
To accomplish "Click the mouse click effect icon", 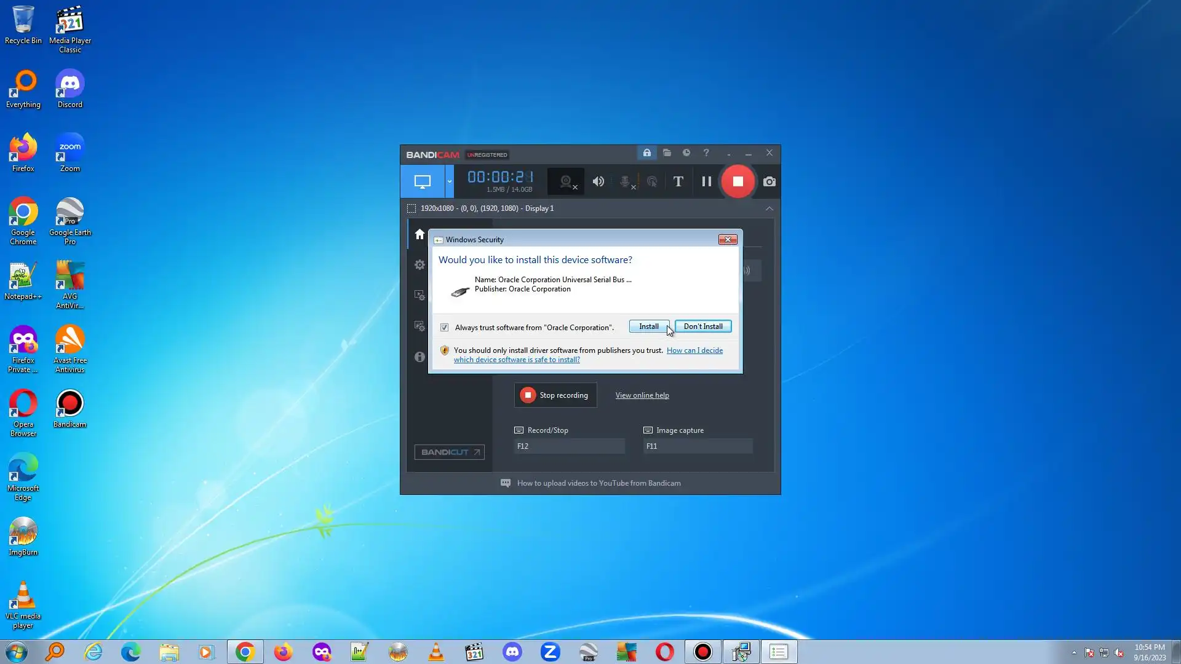I will (652, 181).
